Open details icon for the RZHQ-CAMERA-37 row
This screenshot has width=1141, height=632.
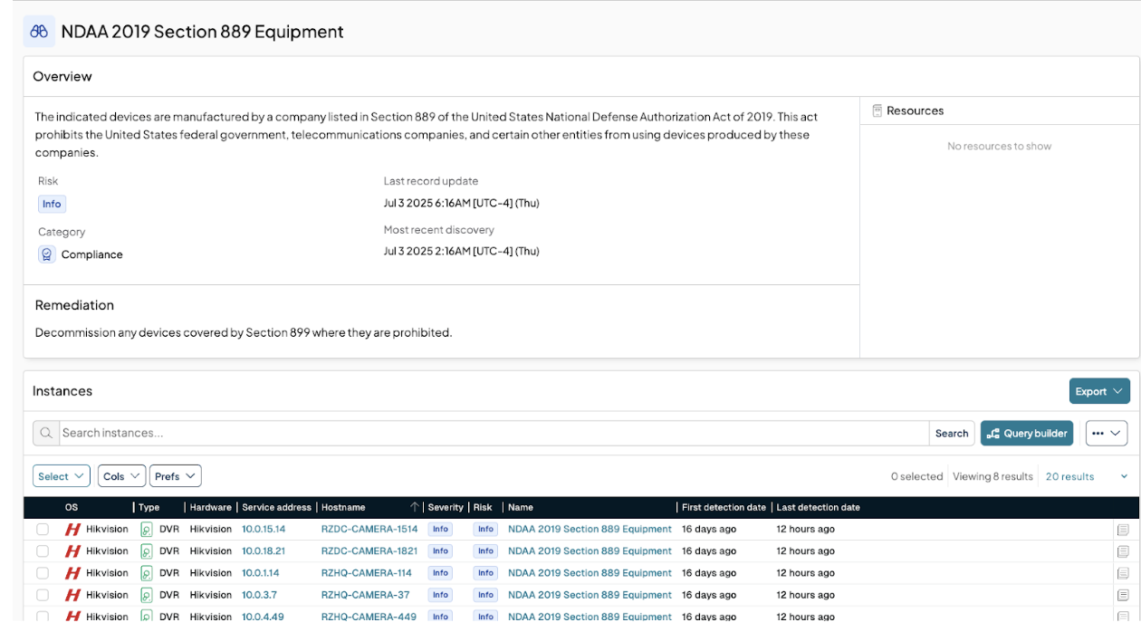click(x=1123, y=595)
